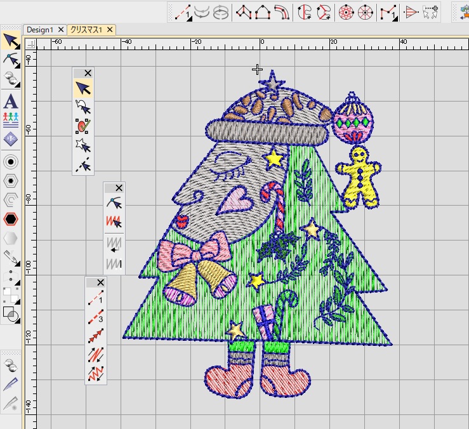This screenshot has height=429, width=469.
Task: Click the vertical split shape tool with plus
Action: [x=305, y=13]
